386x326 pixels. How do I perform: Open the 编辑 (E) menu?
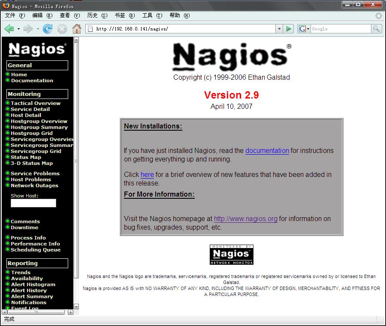(42, 15)
